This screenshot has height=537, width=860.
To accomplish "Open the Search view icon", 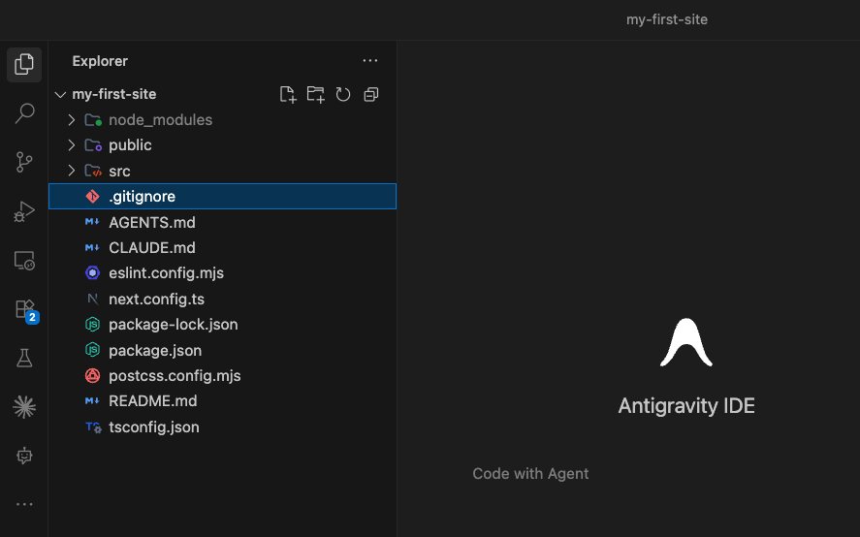I will click(24, 113).
